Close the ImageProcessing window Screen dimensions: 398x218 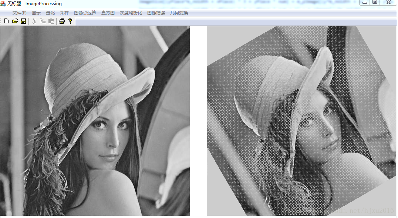[388, 2]
